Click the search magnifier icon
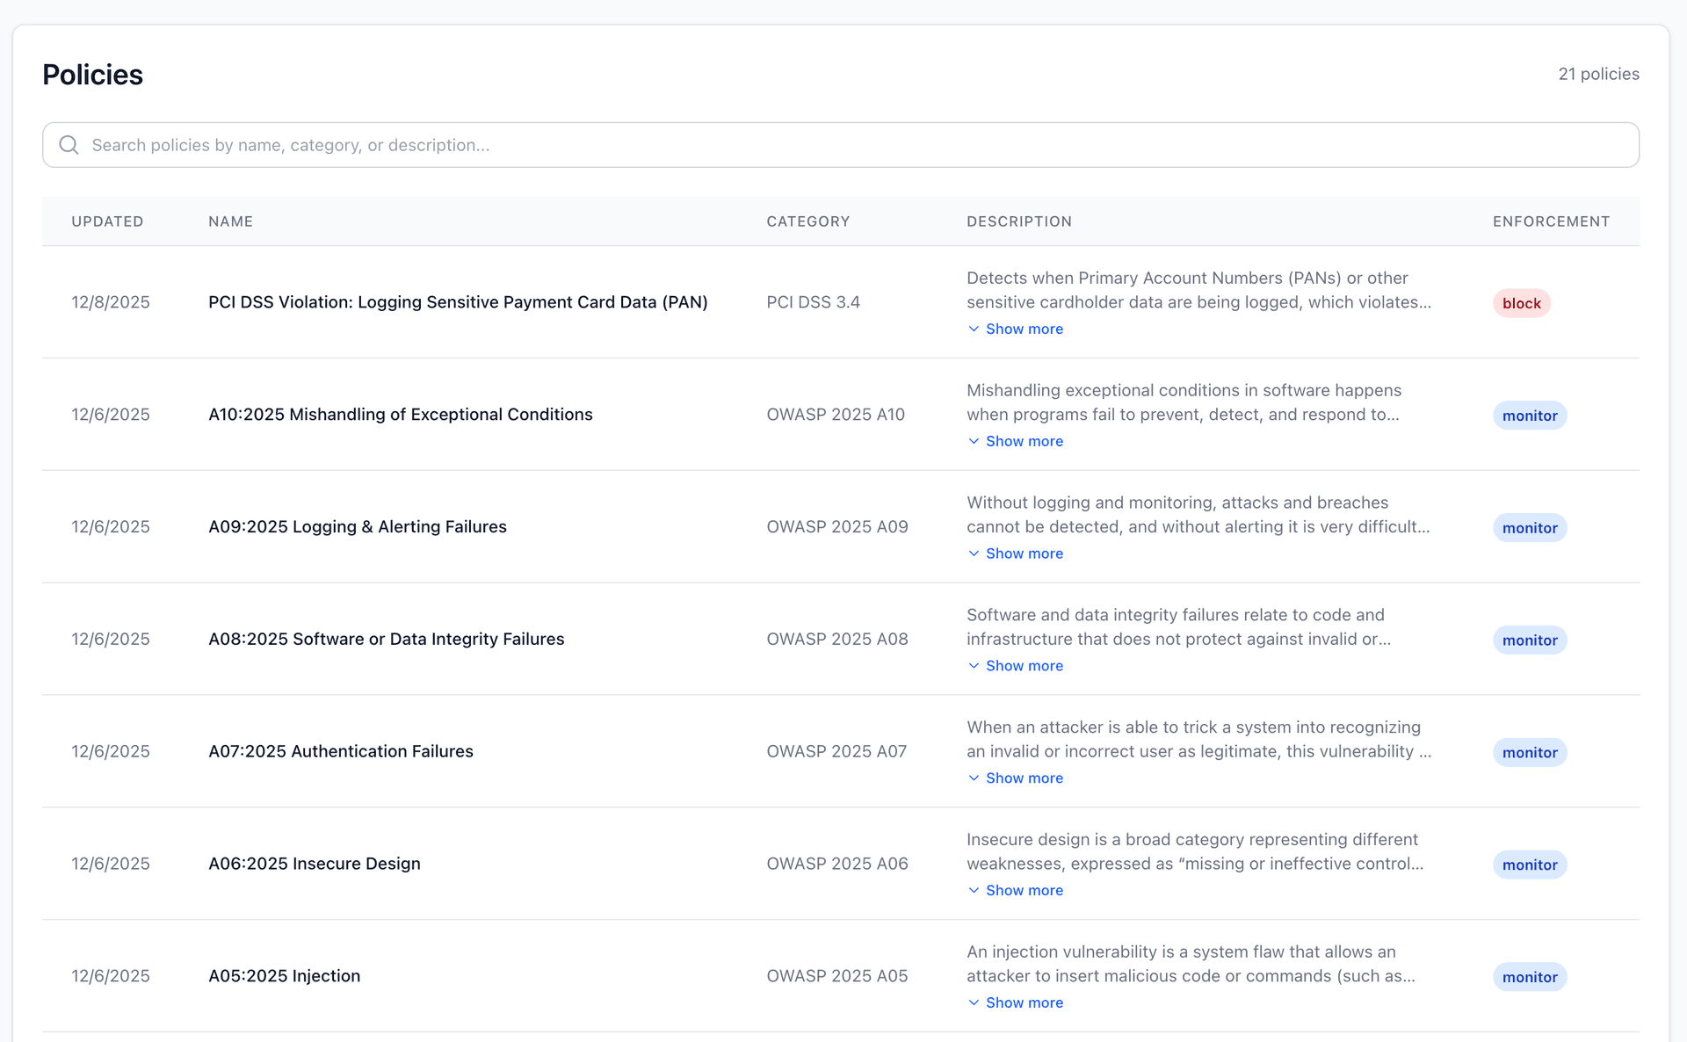The image size is (1687, 1042). 69,145
